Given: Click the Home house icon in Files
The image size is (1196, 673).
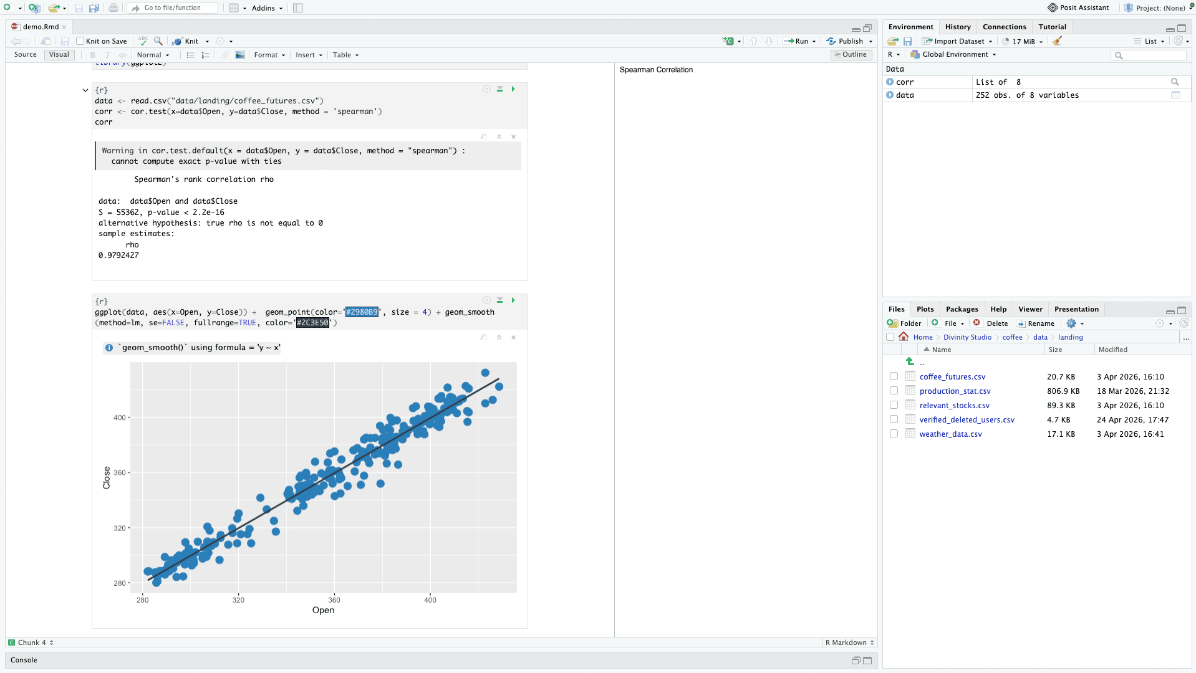Looking at the screenshot, I should tap(904, 336).
